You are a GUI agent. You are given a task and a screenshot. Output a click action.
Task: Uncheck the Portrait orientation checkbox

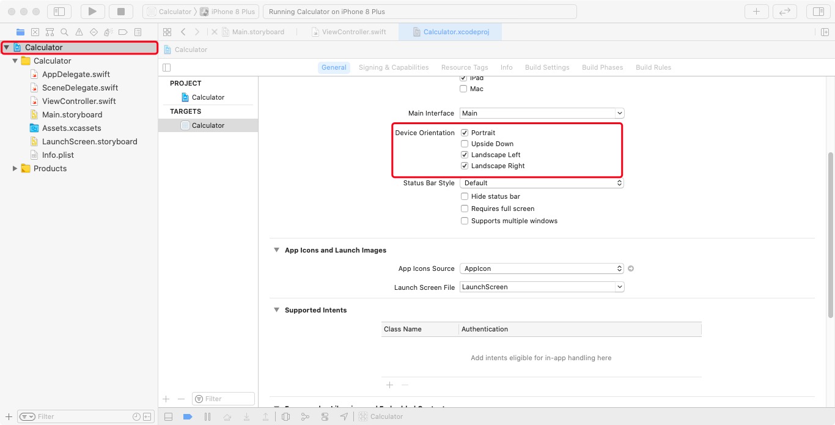point(465,133)
